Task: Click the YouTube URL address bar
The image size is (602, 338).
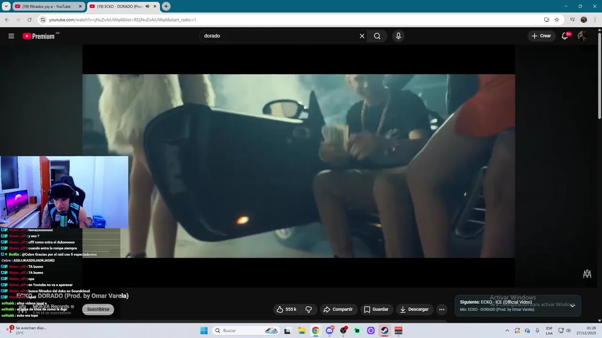Action: pos(292,20)
